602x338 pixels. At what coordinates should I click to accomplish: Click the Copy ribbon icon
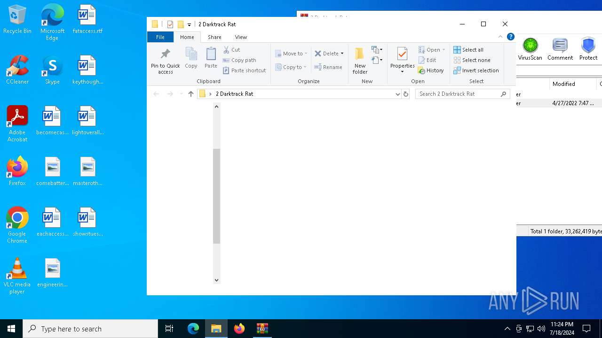[191, 54]
